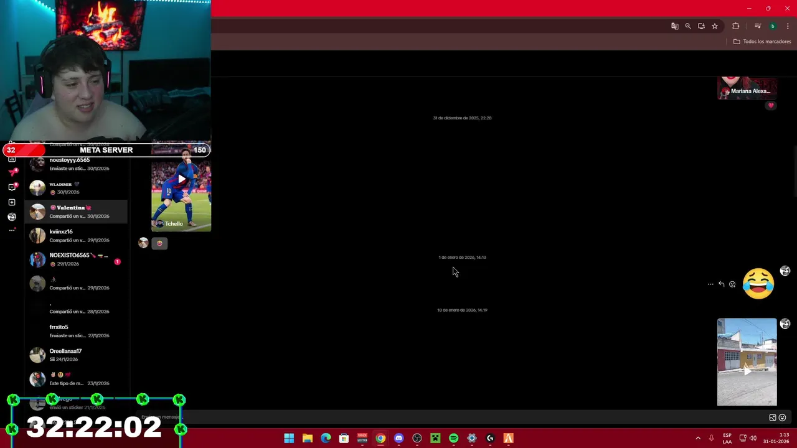Open the shared house video thumbnail
Viewport: 797px width, 448px height.
(747, 362)
